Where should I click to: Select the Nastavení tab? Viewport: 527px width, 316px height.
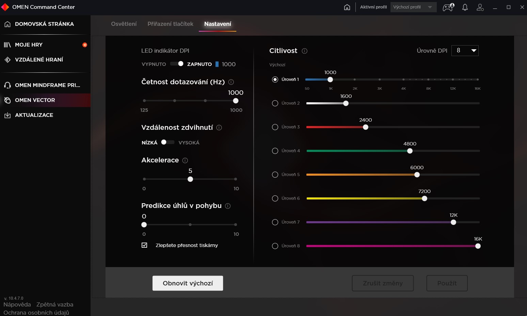pyautogui.click(x=218, y=24)
